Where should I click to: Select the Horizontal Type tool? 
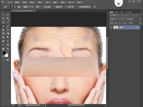click(x=8, y=41)
